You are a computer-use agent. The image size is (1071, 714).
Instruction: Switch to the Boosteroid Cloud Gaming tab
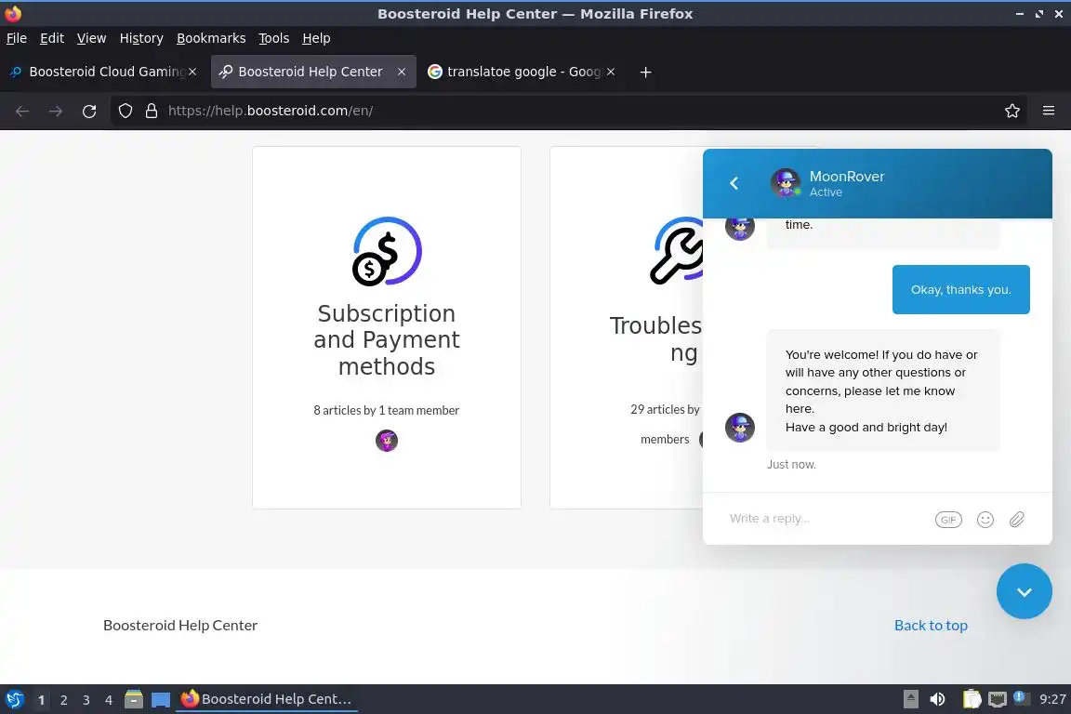pos(102,72)
